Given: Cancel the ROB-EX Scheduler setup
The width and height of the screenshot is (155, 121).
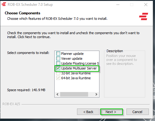Looking at the screenshot, I should pyautogui.click(x=138, y=112).
